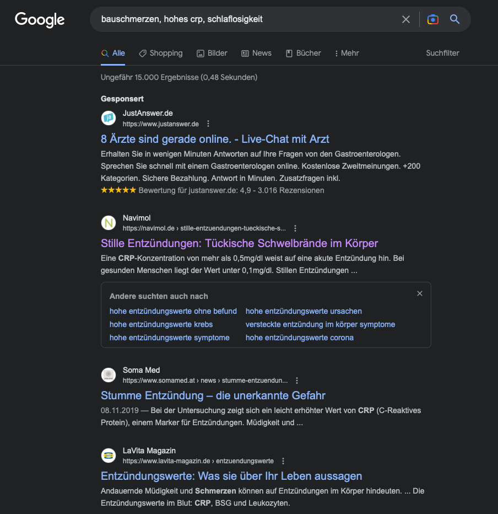
Task: Select the Shopping tab
Action: coord(161,53)
